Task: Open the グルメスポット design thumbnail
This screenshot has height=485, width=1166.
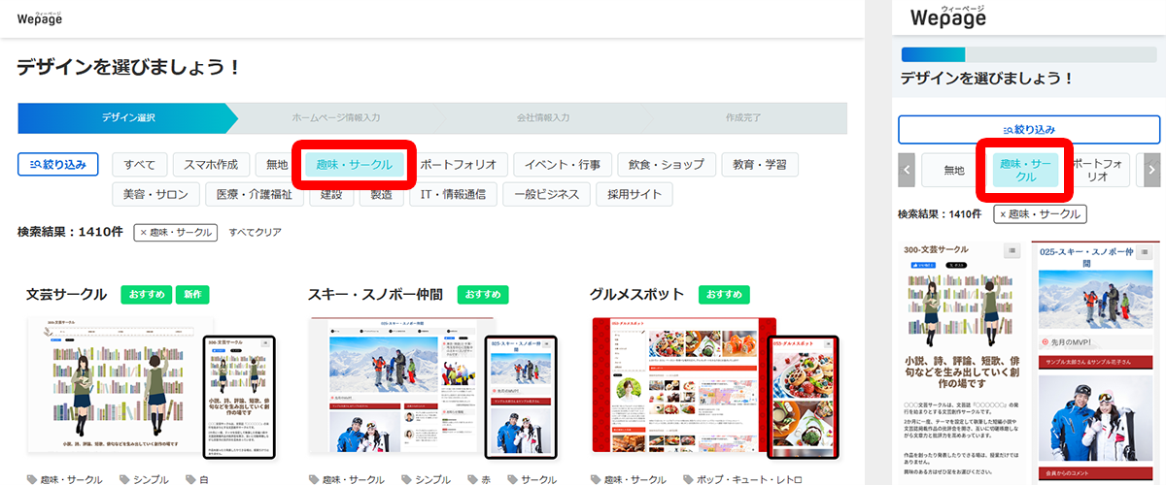Action: 714,388
